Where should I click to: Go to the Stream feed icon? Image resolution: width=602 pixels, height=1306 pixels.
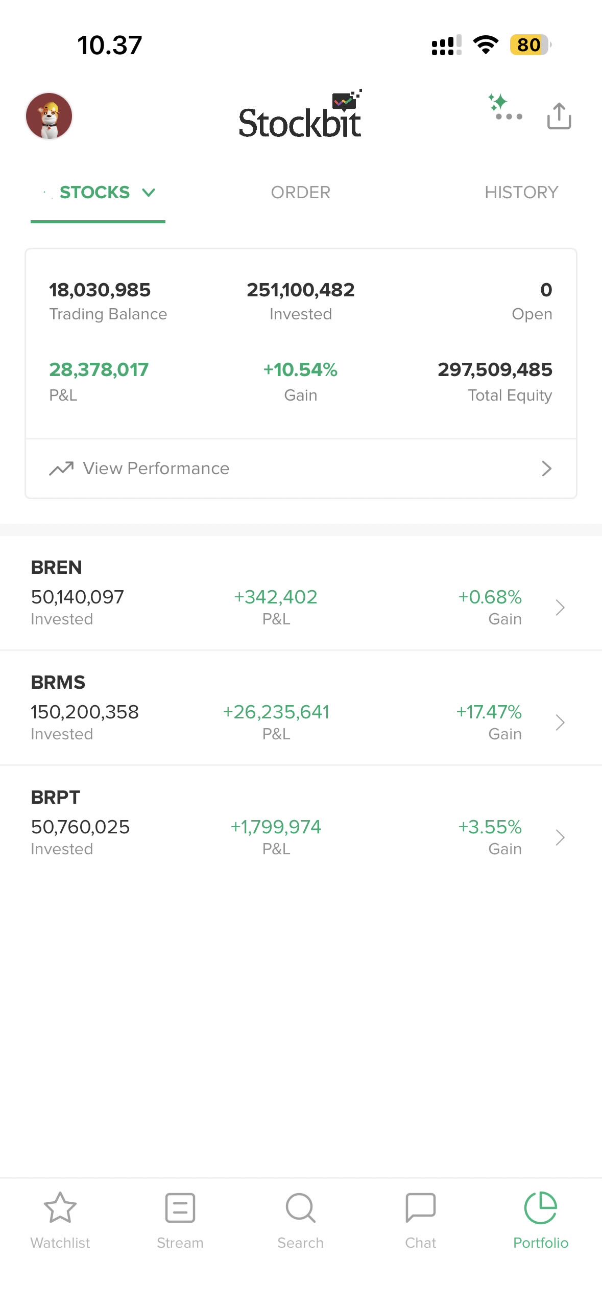pos(180,1208)
